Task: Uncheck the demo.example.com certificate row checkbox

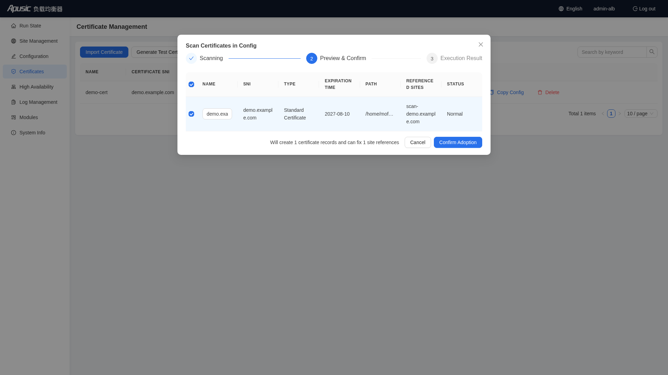Action: 191,114
